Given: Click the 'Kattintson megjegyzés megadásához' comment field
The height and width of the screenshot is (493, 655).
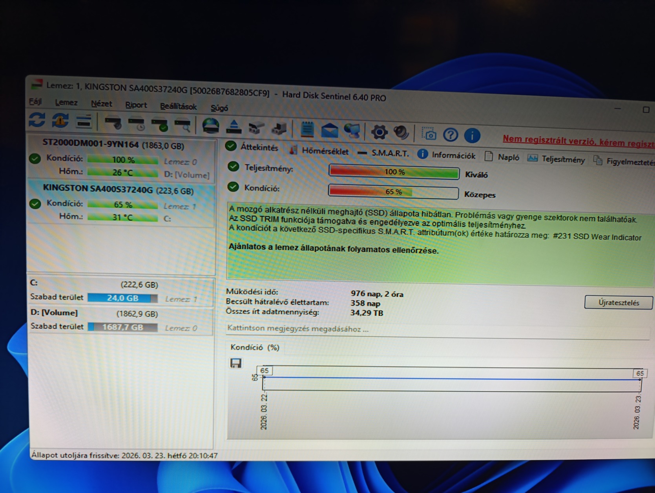Looking at the screenshot, I should tap(438, 330).
